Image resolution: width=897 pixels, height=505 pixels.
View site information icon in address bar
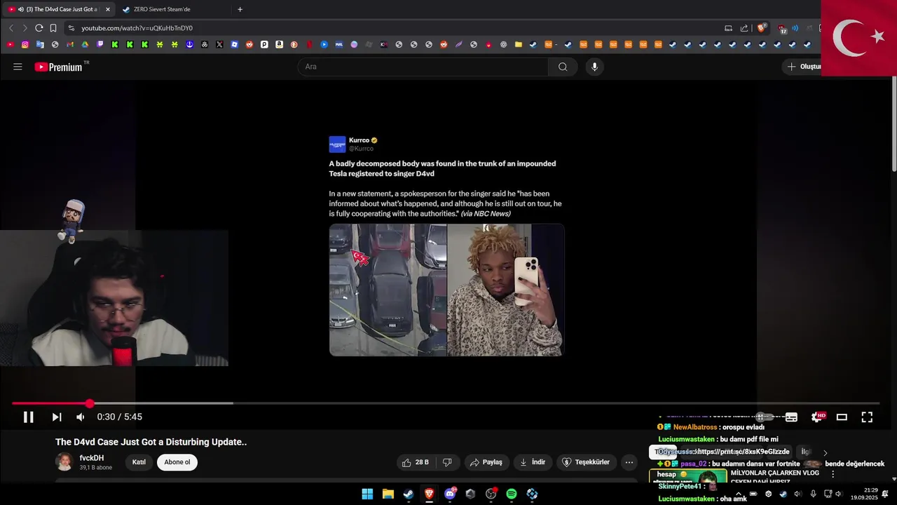coord(71,28)
